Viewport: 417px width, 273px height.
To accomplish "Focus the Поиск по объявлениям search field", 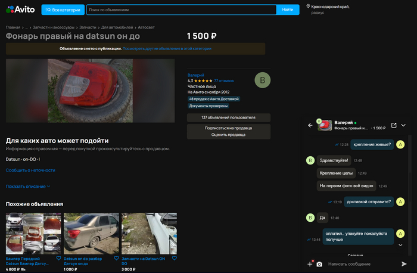I will tap(181, 10).
